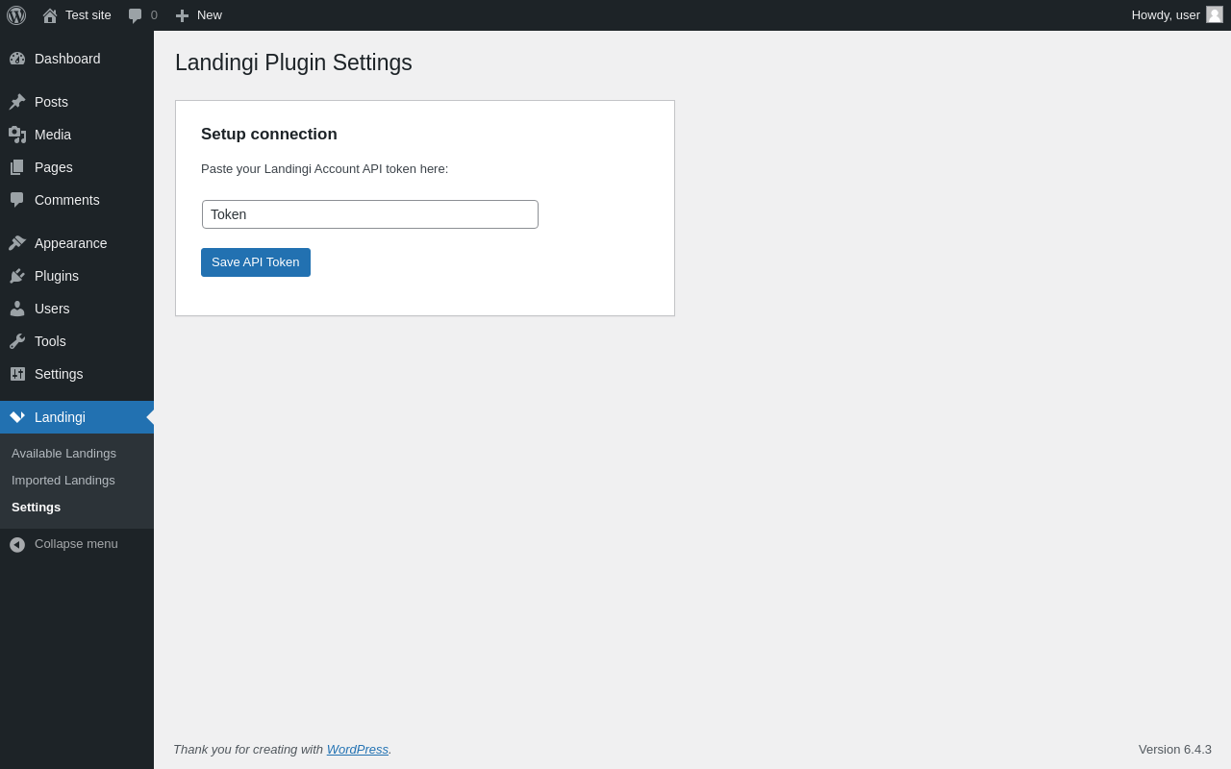Click the Tools wrench icon
The image size is (1231, 769).
[x=17, y=341]
